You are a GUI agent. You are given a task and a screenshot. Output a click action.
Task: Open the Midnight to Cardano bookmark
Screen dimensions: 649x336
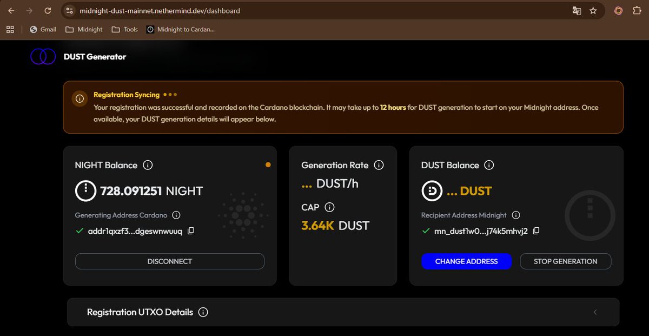click(181, 29)
